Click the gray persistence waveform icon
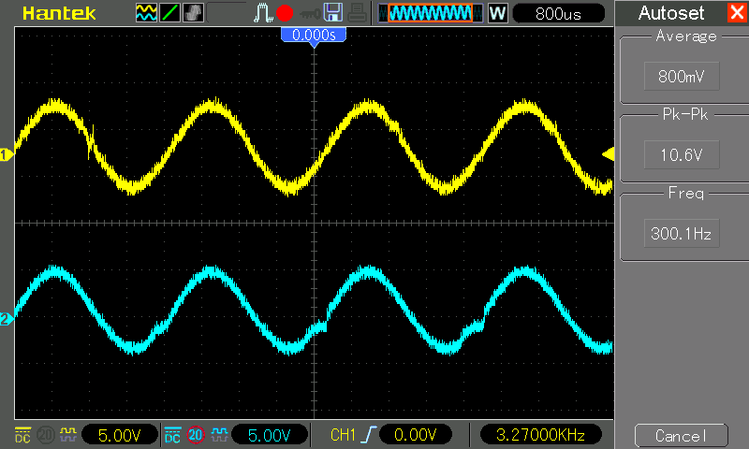The image size is (749, 449). (193, 13)
